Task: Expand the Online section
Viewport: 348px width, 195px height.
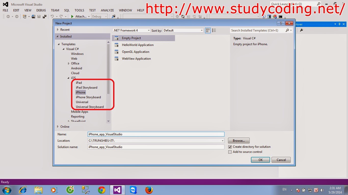Action: (x=58, y=126)
